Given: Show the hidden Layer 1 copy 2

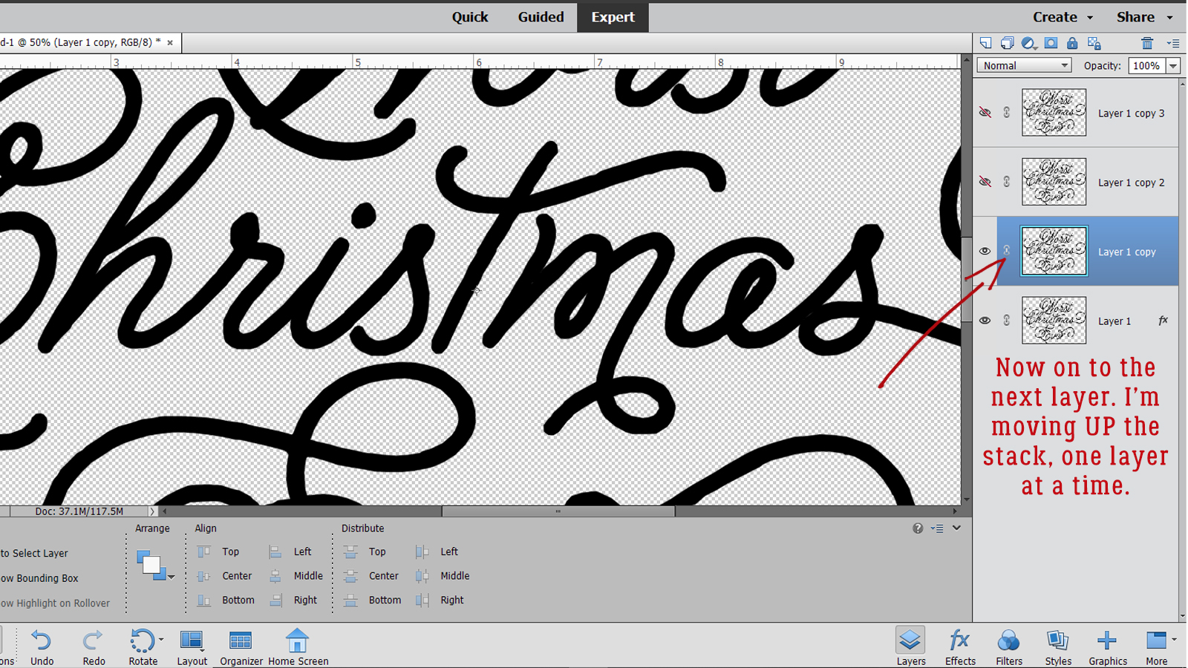Looking at the screenshot, I should [985, 182].
